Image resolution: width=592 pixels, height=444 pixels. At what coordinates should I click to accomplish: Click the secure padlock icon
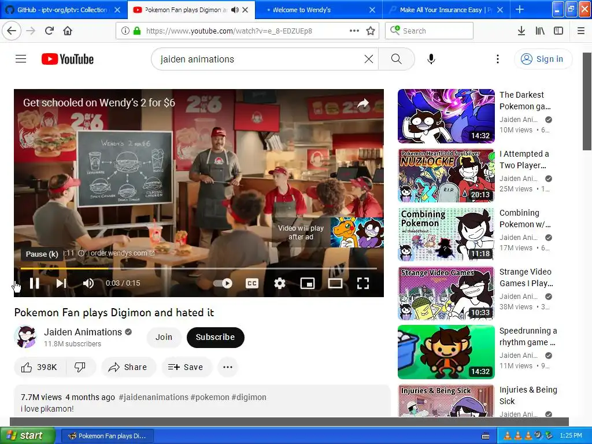tap(137, 31)
